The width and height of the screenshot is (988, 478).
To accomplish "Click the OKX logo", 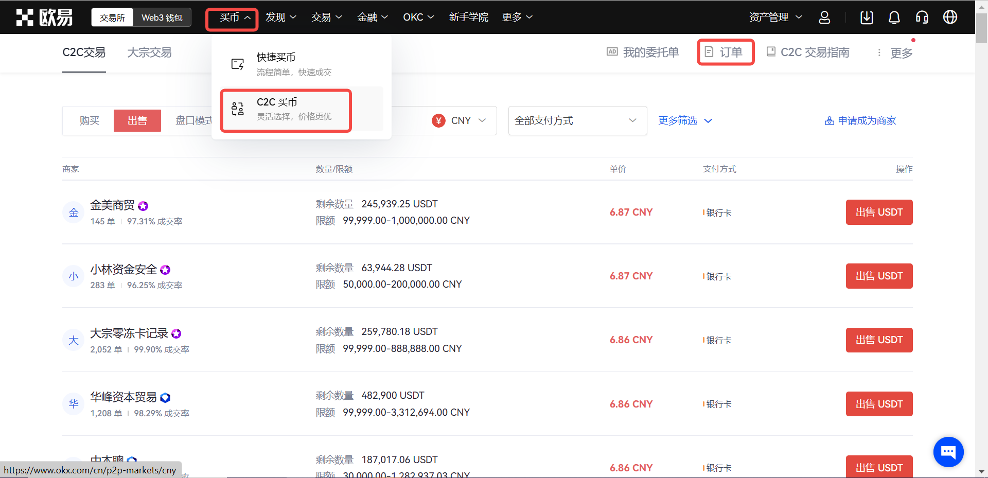I will click(x=44, y=17).
